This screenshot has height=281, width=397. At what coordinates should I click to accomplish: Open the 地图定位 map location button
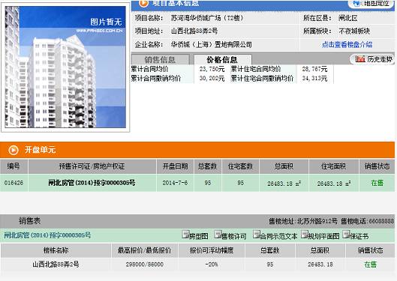pos(371,4)
